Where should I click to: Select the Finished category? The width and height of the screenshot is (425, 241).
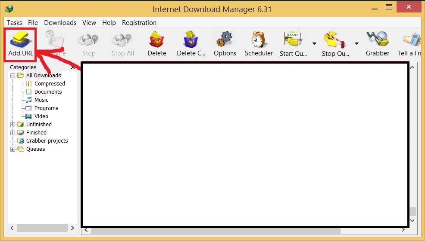pos(36,133)
